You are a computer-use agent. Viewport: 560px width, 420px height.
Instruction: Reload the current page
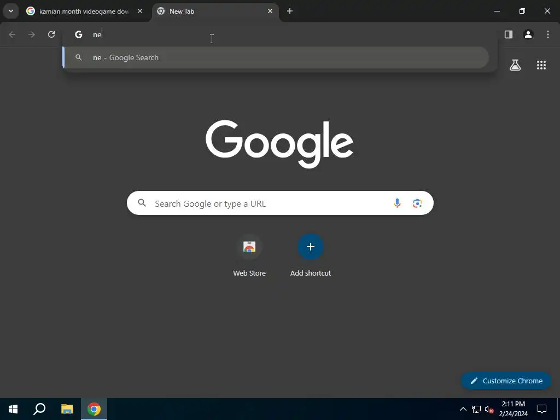tap(51, 34)
